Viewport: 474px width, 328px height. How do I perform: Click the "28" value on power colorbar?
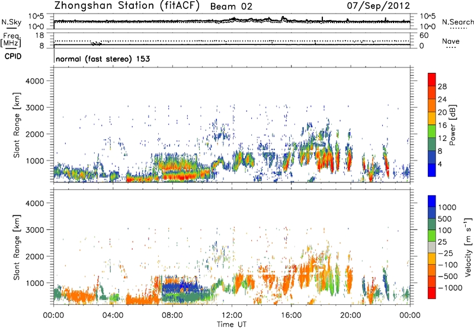tap(442, 86)
